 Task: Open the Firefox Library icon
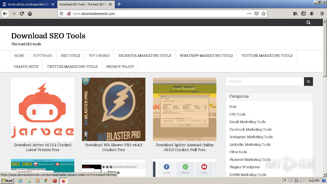295,14
